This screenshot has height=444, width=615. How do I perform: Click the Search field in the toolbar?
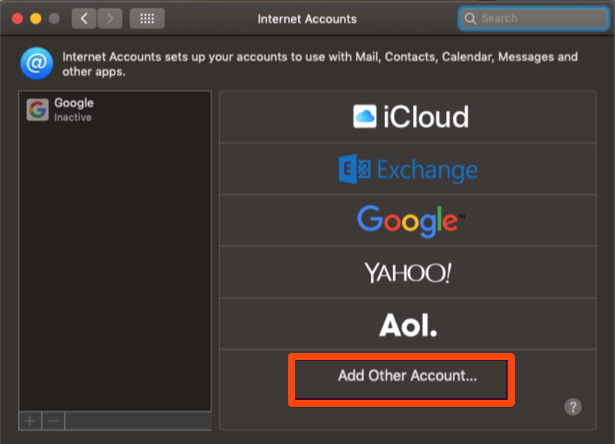(x=540, y=18)
